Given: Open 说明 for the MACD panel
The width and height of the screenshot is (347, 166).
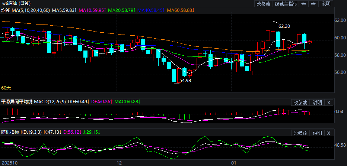Looking at the screenshot, I should click(317, 102).
